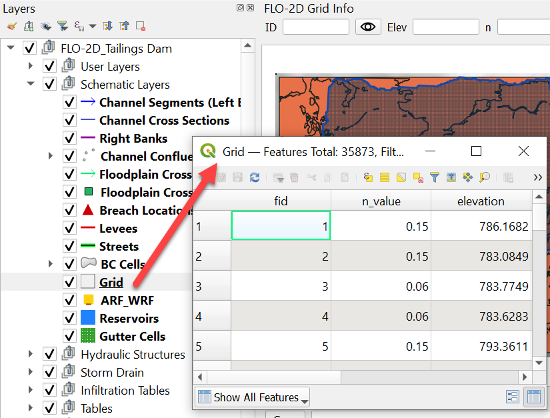This screenshot has height=418, width=550.
Task: Select the Gutter Cells layer
Action: tap(132, 337)
